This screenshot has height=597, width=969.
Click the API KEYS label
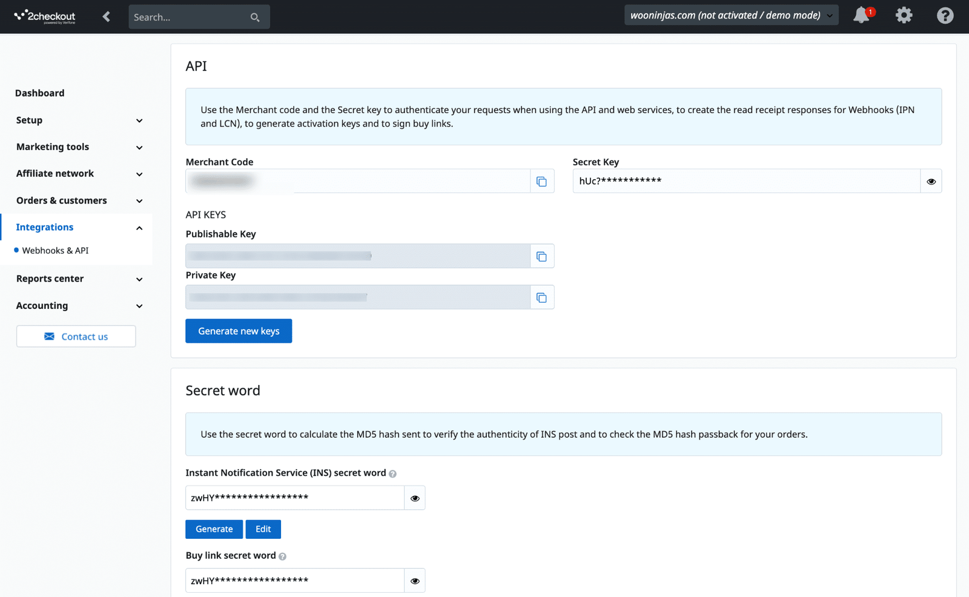[x=206, y=214]
